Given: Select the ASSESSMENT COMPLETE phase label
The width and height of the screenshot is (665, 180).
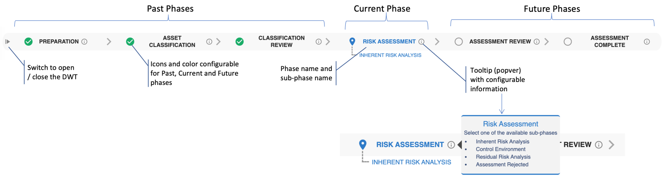Looking at the screenshot, I should [x=610, y=41].
